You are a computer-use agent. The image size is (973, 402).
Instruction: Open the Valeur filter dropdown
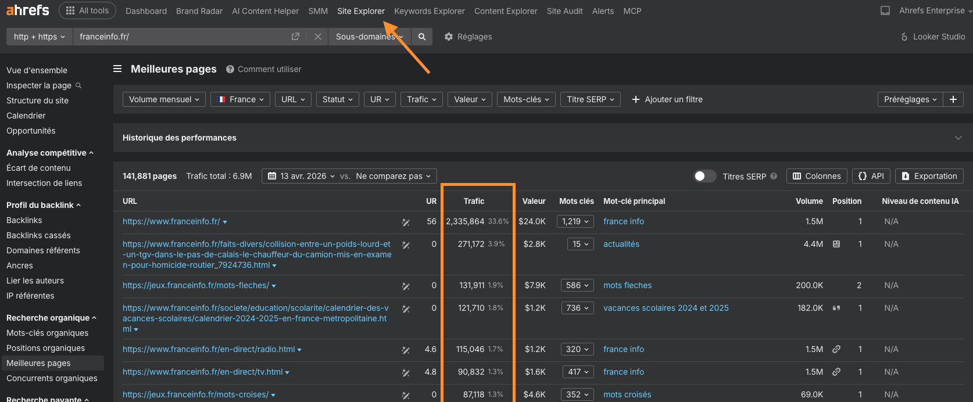coord(470,99)
